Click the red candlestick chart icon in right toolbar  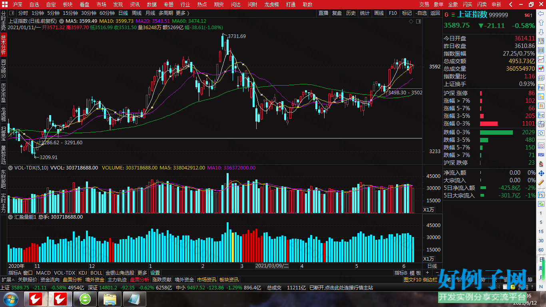(x=541, y=68)
